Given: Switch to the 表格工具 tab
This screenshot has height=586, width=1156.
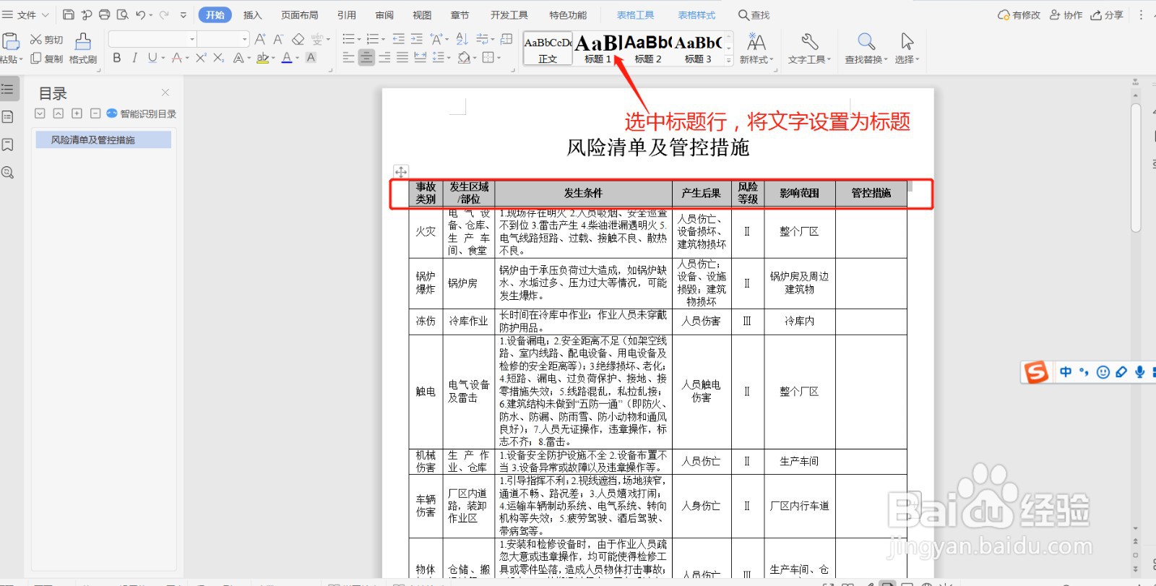Looking at the screenshot, I should [x=635, y=14].
